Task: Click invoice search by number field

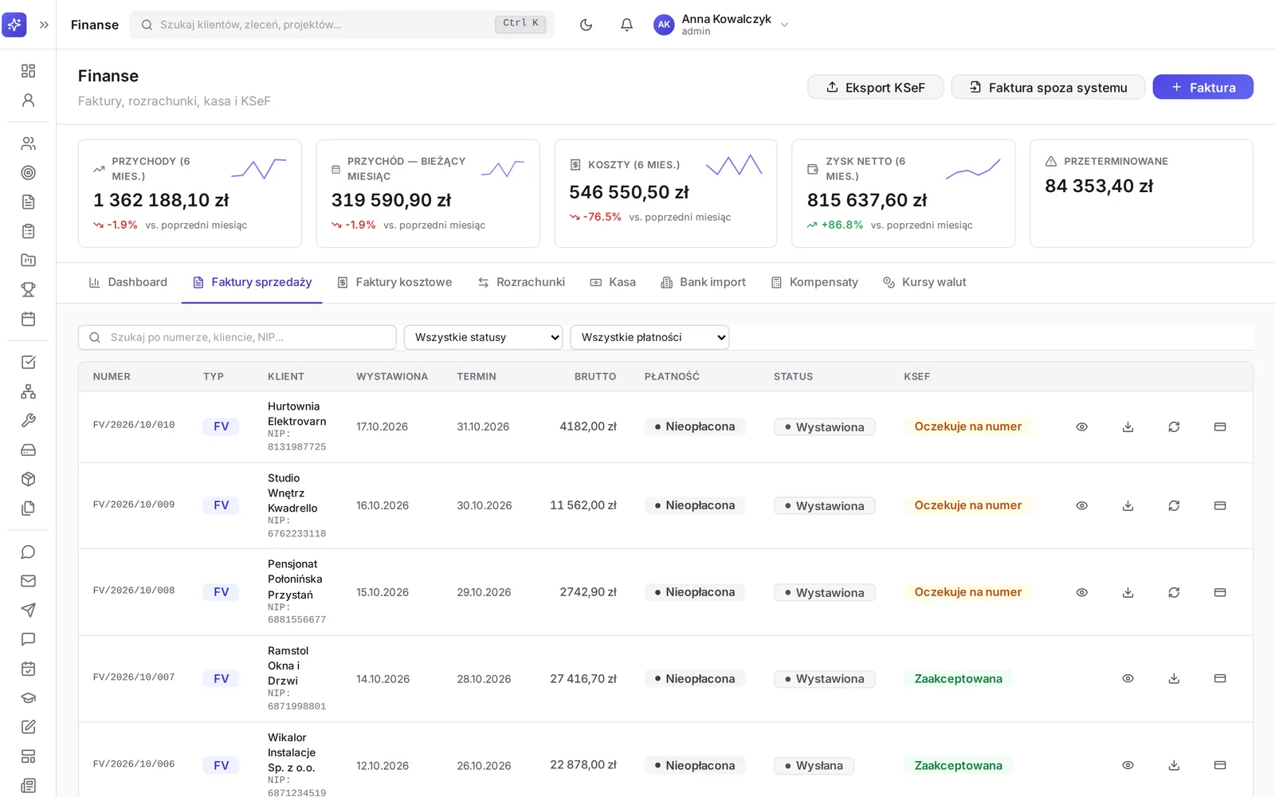Action: point(237,337)
